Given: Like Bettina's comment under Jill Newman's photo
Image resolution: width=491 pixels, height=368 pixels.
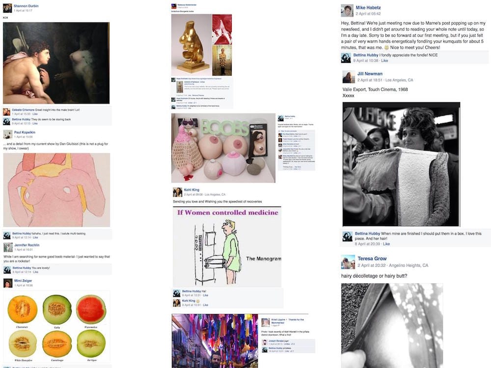Looking at the screenshot, I should 386,244.
